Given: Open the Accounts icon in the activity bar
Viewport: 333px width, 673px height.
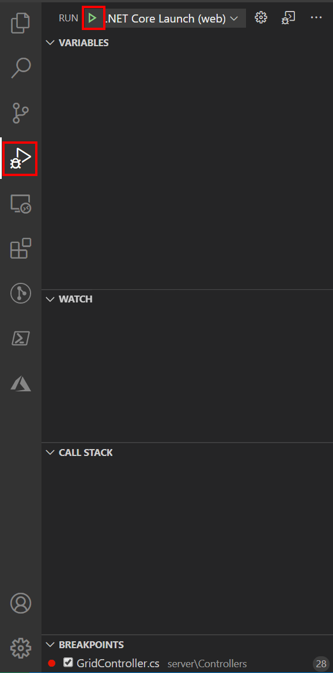Looking at the screenshot, I should 21,603.
